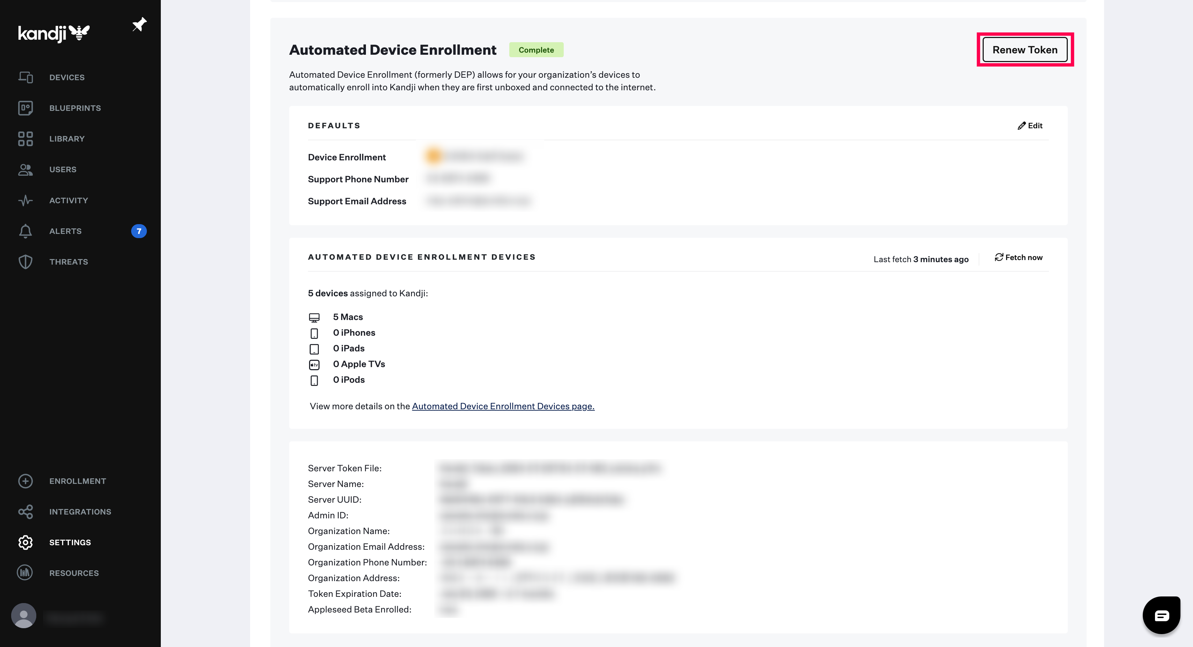Click the '0 iPhones' count text
1193x647 pixels.
(354, 333)
